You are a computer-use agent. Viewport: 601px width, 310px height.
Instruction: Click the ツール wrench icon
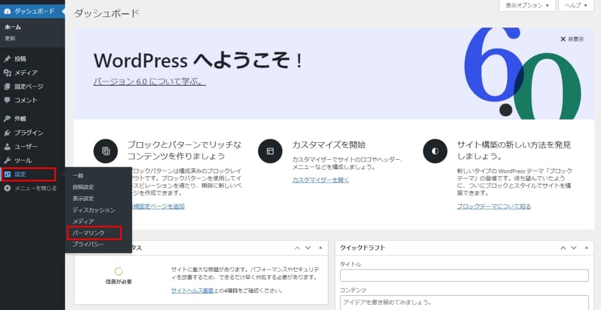tap(7, 160)
